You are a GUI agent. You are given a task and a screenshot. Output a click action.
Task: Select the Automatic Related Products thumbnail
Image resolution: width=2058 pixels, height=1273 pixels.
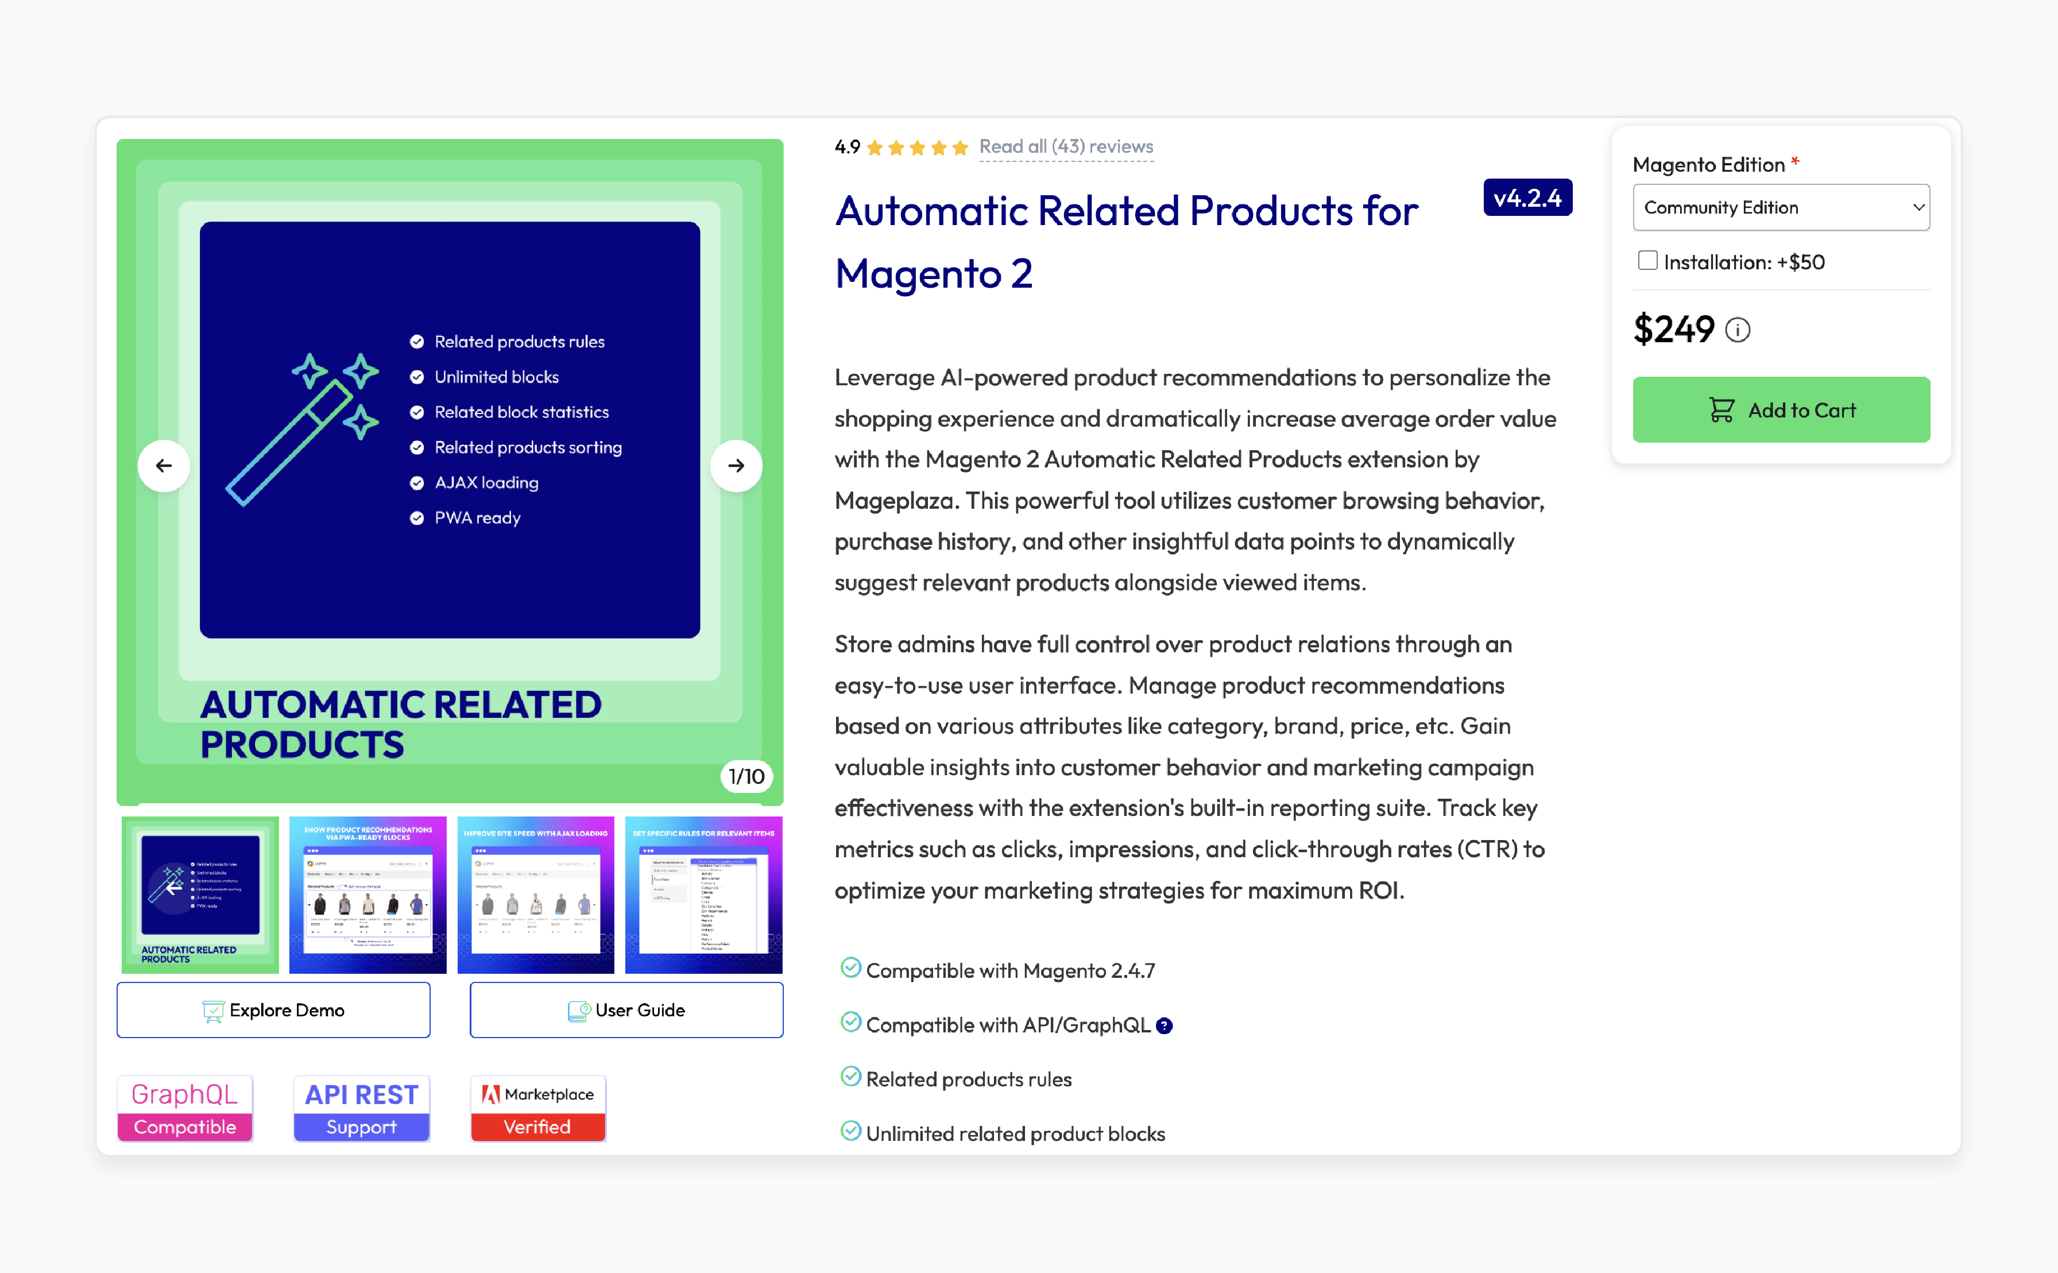[x=200, y=895]
